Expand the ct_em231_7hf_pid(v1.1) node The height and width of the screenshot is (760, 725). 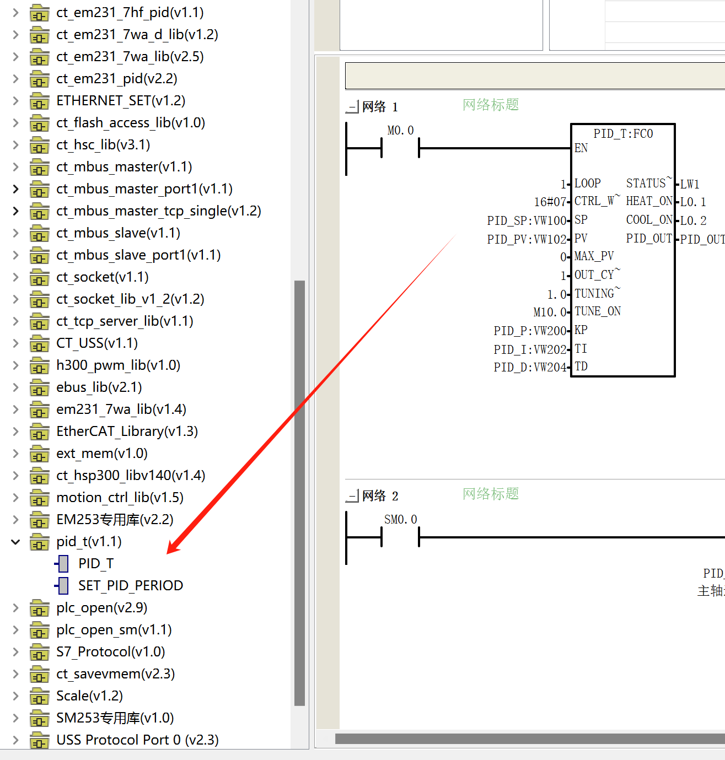point(15,13)
